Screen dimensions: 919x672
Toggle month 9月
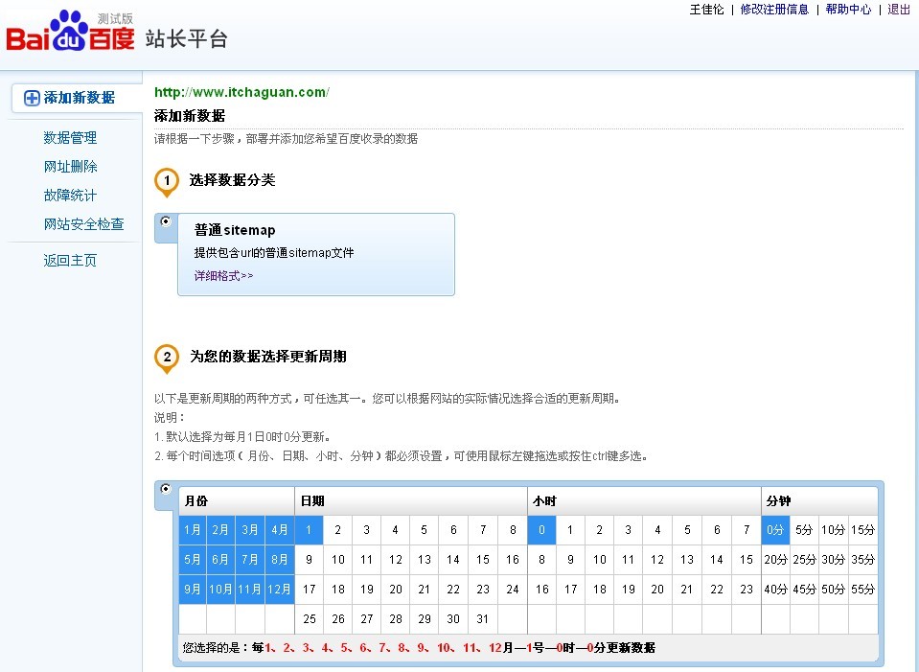[x=193, y=590]
